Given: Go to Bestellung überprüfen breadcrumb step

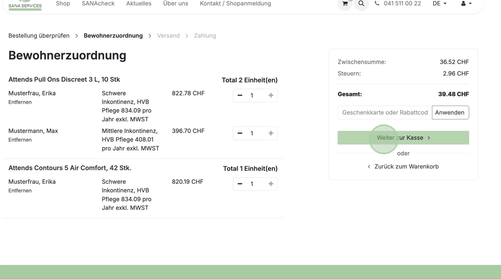Looking at the screenshot, I should click(x=39, y=36).
